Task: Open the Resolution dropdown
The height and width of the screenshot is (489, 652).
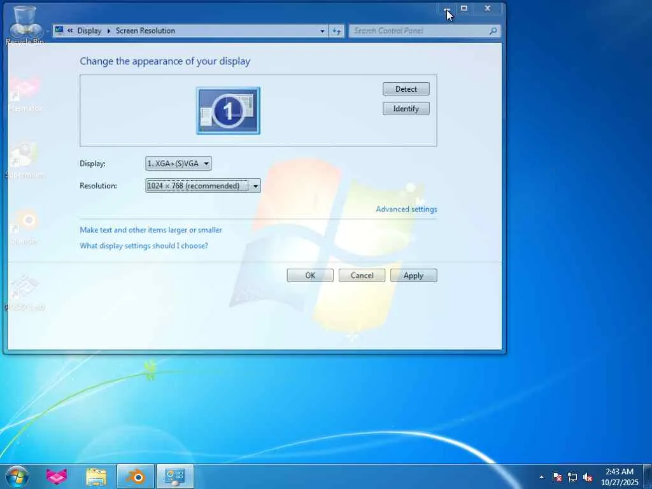Action: [203, 185]
